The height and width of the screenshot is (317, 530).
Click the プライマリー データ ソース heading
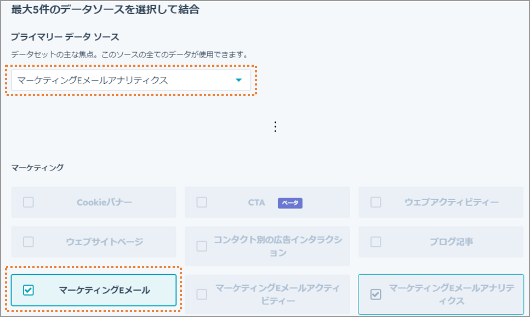coord(65,37)
